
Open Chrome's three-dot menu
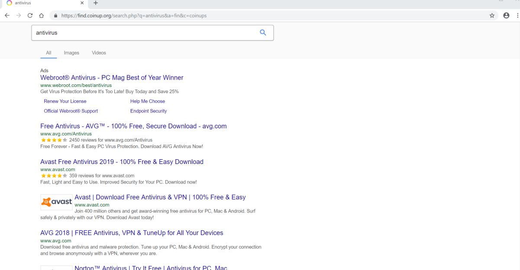517,16
